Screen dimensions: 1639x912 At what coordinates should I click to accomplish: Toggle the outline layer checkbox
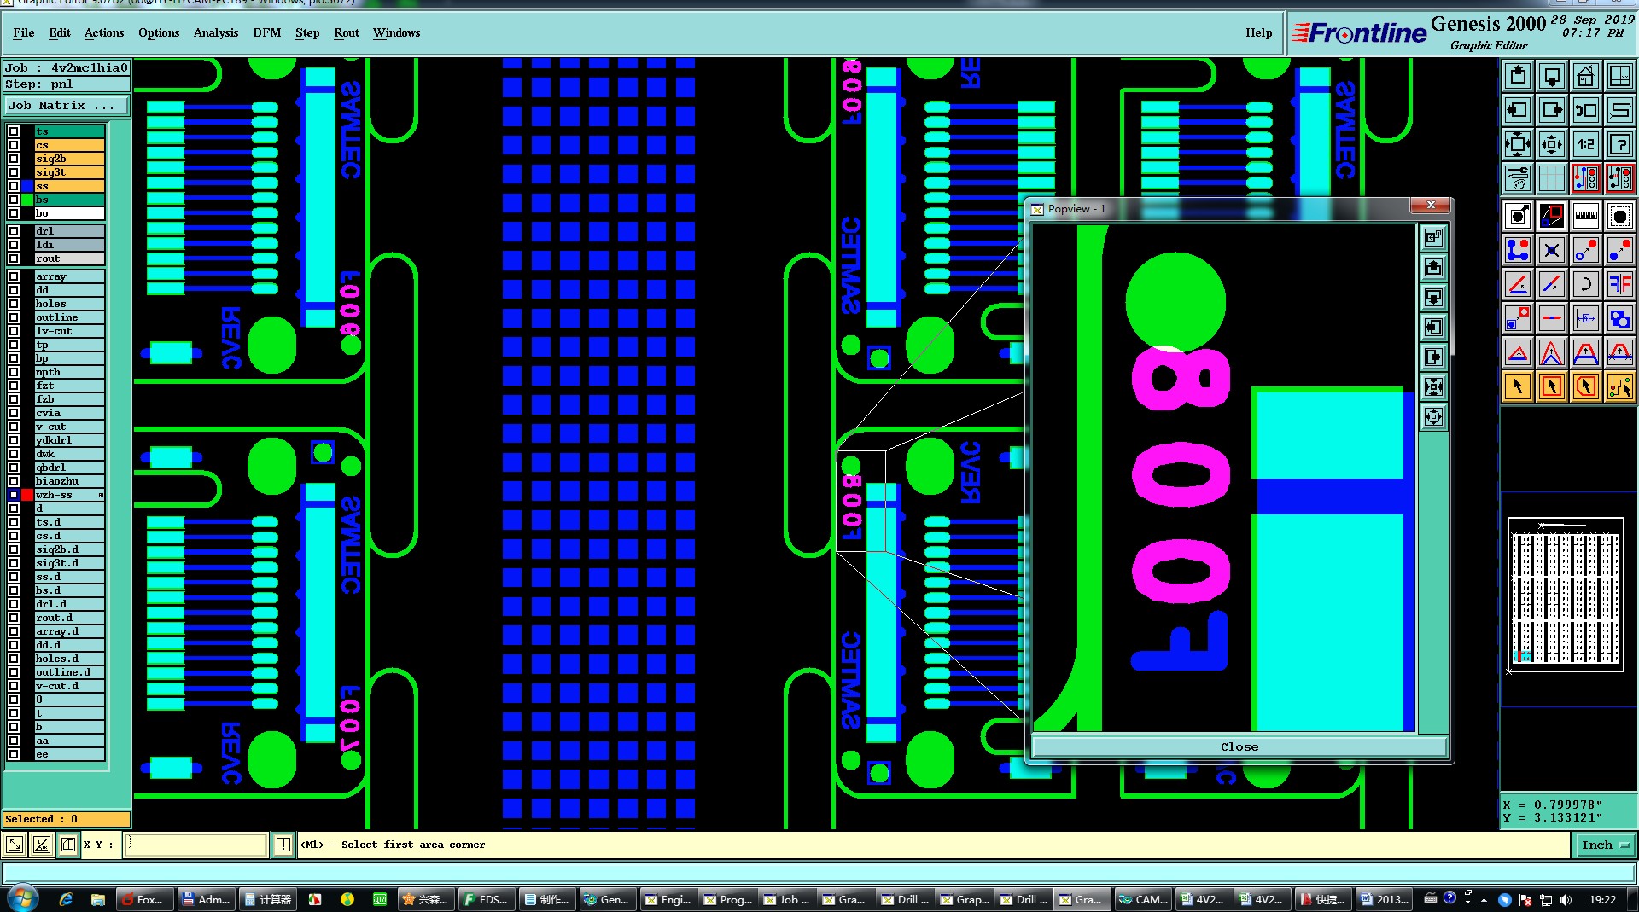tap(14, 317)
